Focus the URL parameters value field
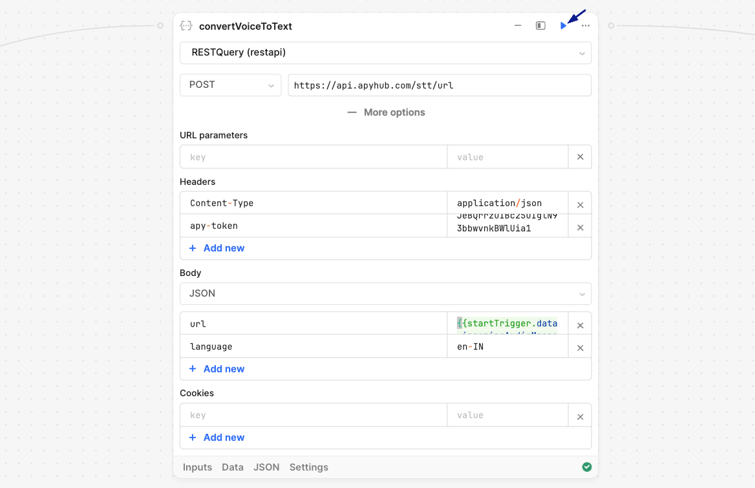755x488 pixels. pyautogui.click(x=507, y=157)
